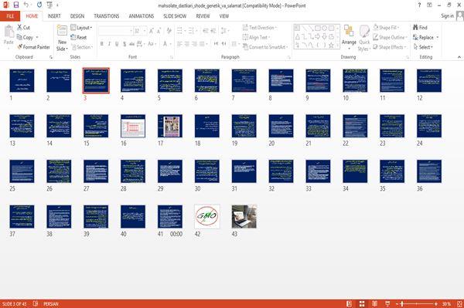Select slide 42 GMO thumbnail
This screenshot has height=308, width=464.
click(206, 216)
